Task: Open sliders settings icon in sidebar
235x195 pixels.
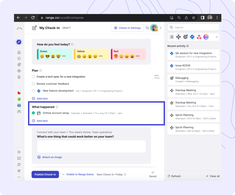Action: 19,171
